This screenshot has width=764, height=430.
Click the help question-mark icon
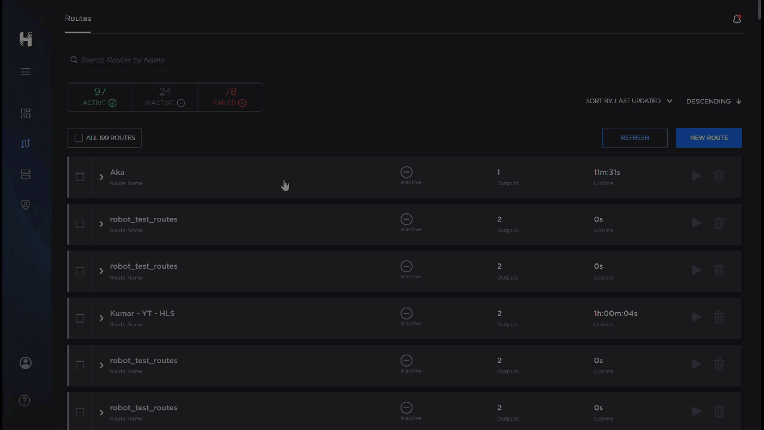point(24,401)
